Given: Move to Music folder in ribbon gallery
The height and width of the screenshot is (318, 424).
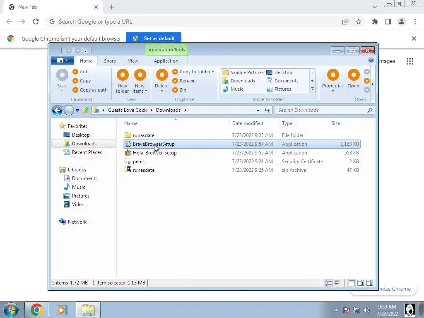Looking at the screenshot, I should (233, 89).
